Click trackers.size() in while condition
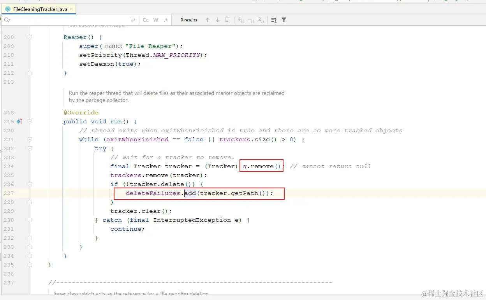This screenshot has width=486, height=300. click(248, 139)
